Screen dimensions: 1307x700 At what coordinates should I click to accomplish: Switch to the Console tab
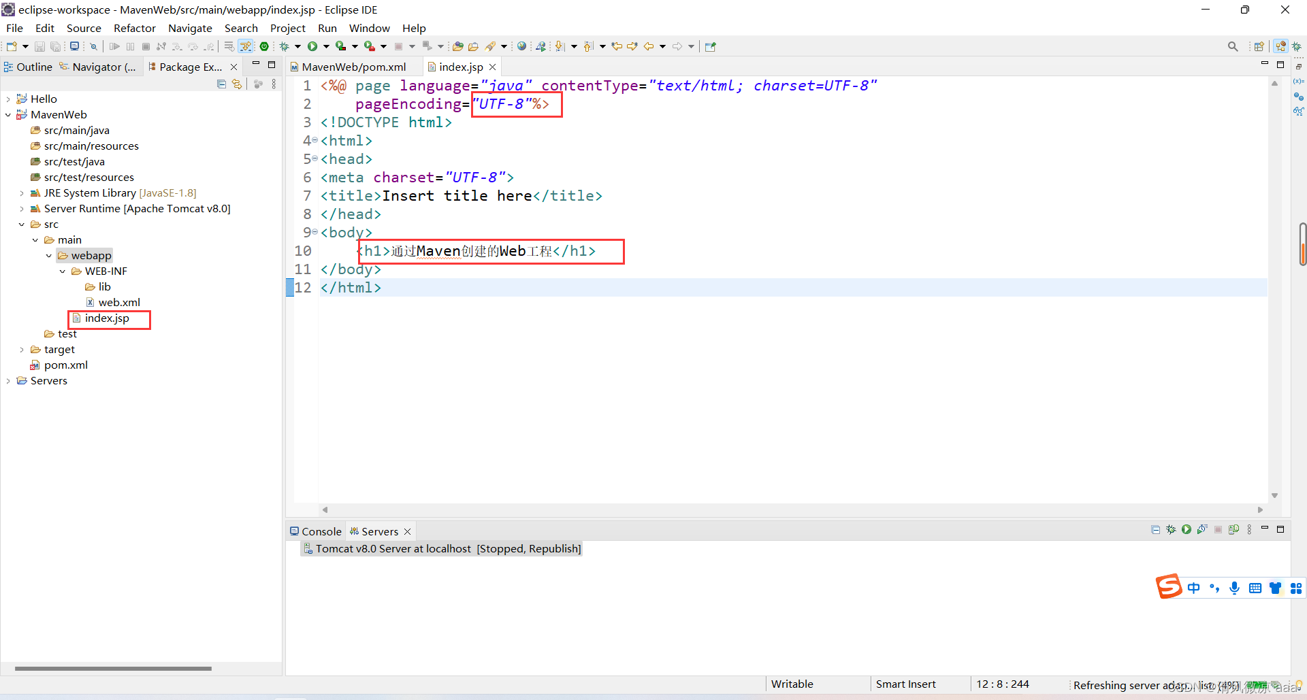tap(315, 531)
